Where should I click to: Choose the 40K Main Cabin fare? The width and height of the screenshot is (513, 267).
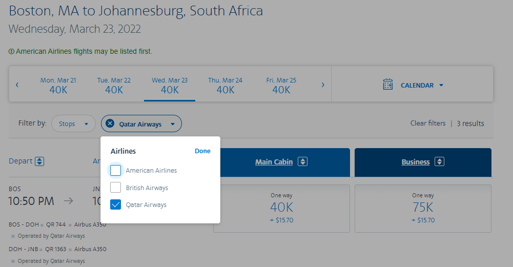[x=281, y=209]
